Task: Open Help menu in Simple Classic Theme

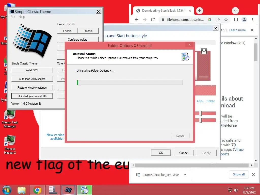Action: point(22,17)
